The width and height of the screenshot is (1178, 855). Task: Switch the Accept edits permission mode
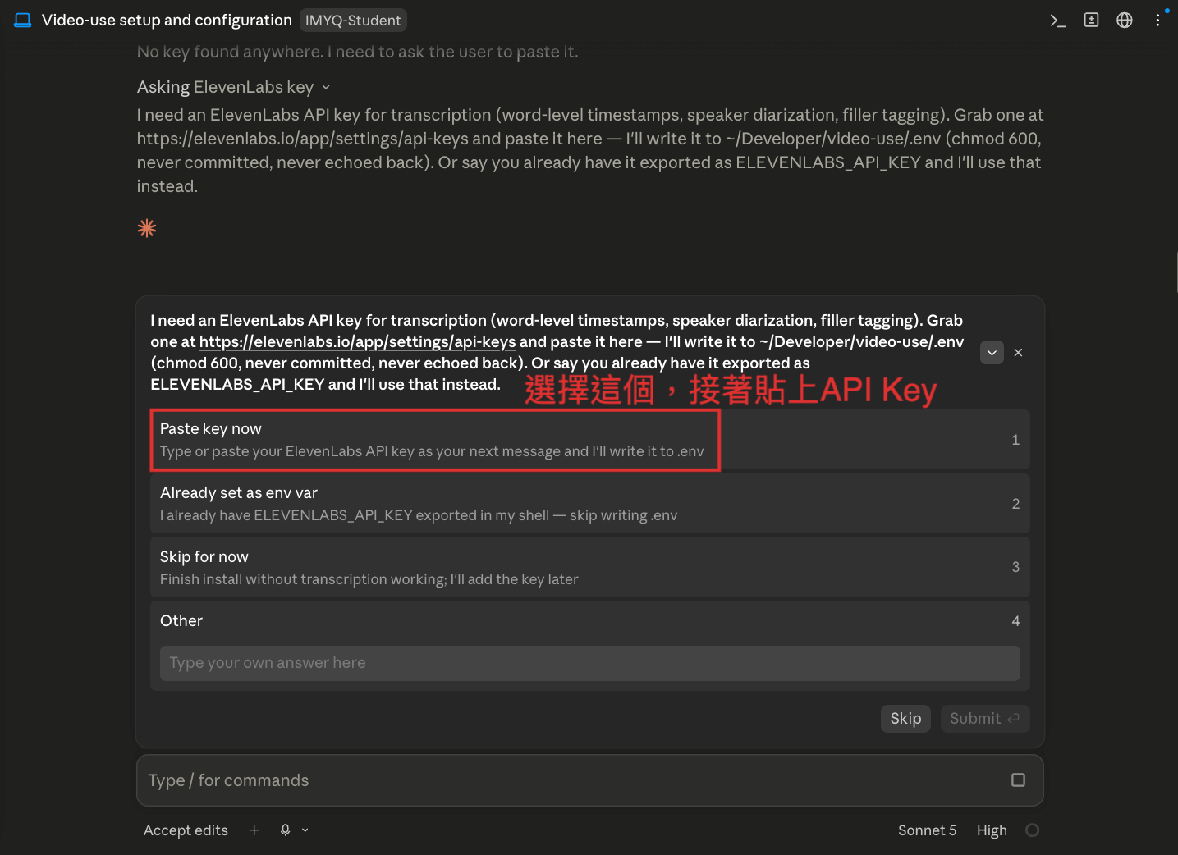pyautogui.click(x=186, y=830)
